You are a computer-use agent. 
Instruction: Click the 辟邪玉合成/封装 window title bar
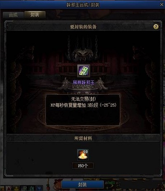coord(82,5)
